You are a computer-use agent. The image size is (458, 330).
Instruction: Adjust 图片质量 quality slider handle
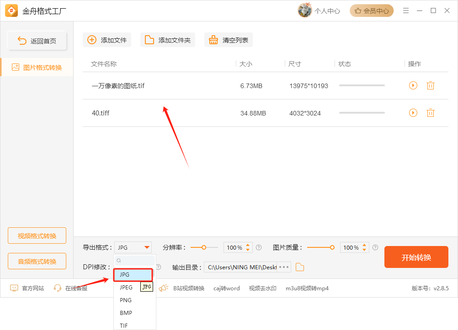pos(332,247)
